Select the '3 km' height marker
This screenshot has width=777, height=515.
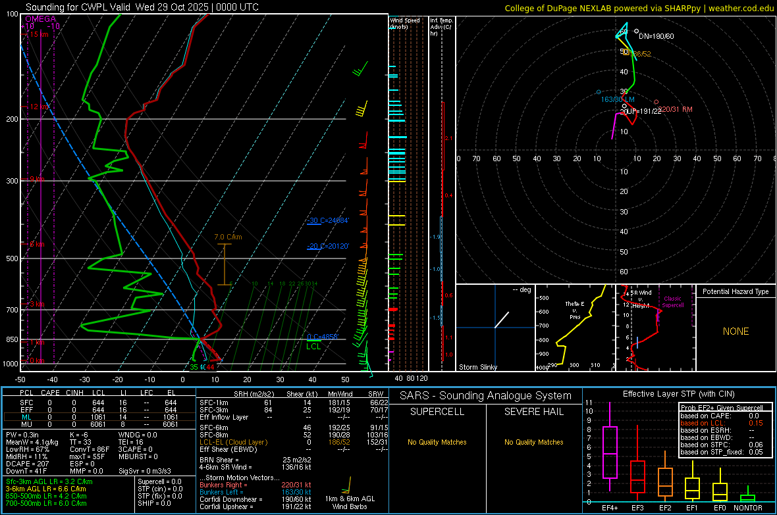coord(38,304)
